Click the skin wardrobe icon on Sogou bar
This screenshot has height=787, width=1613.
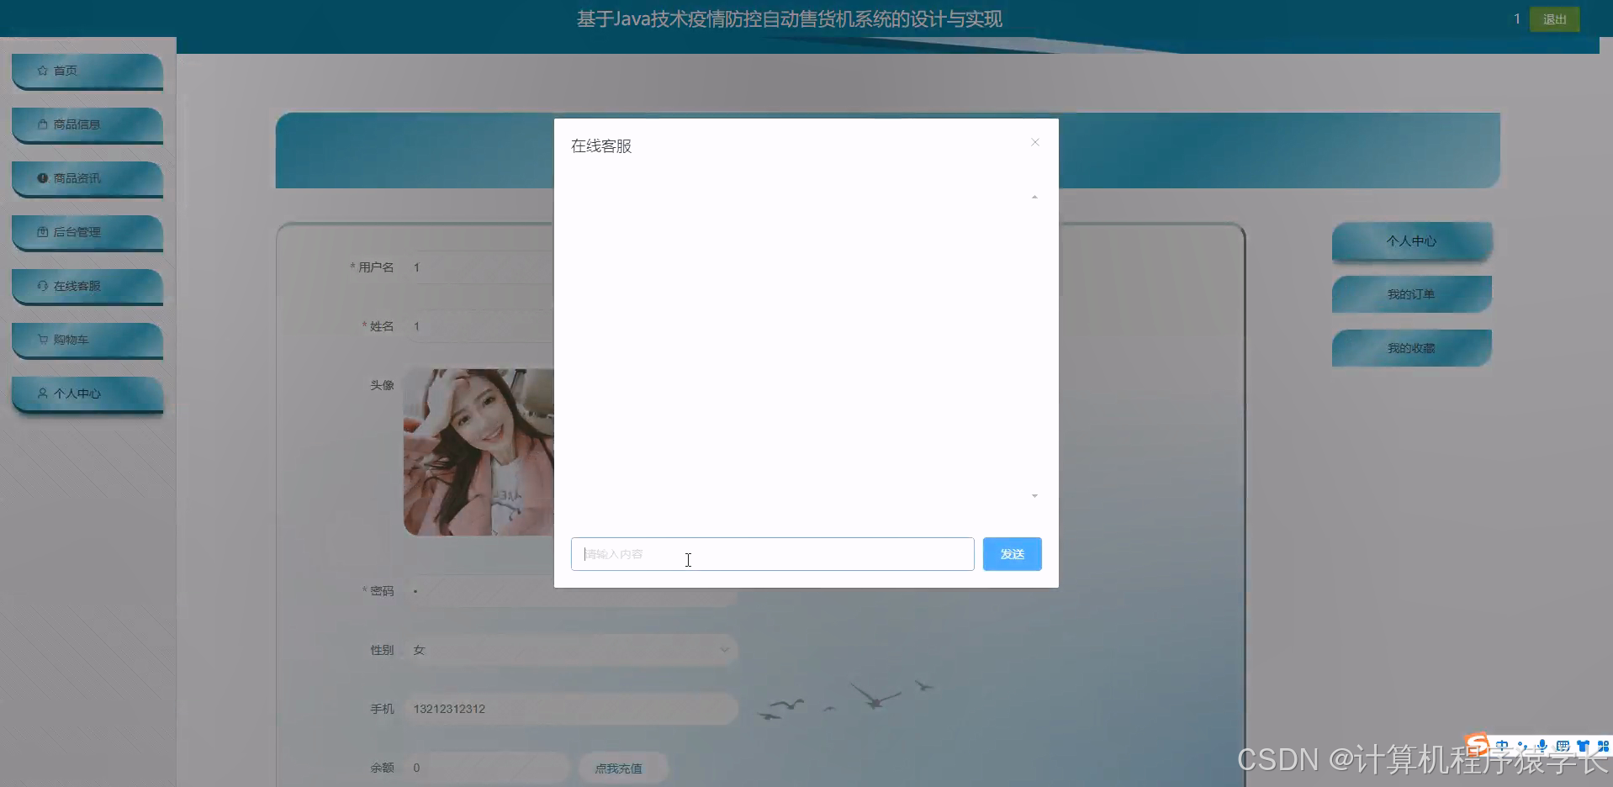tap(1583, 746)
